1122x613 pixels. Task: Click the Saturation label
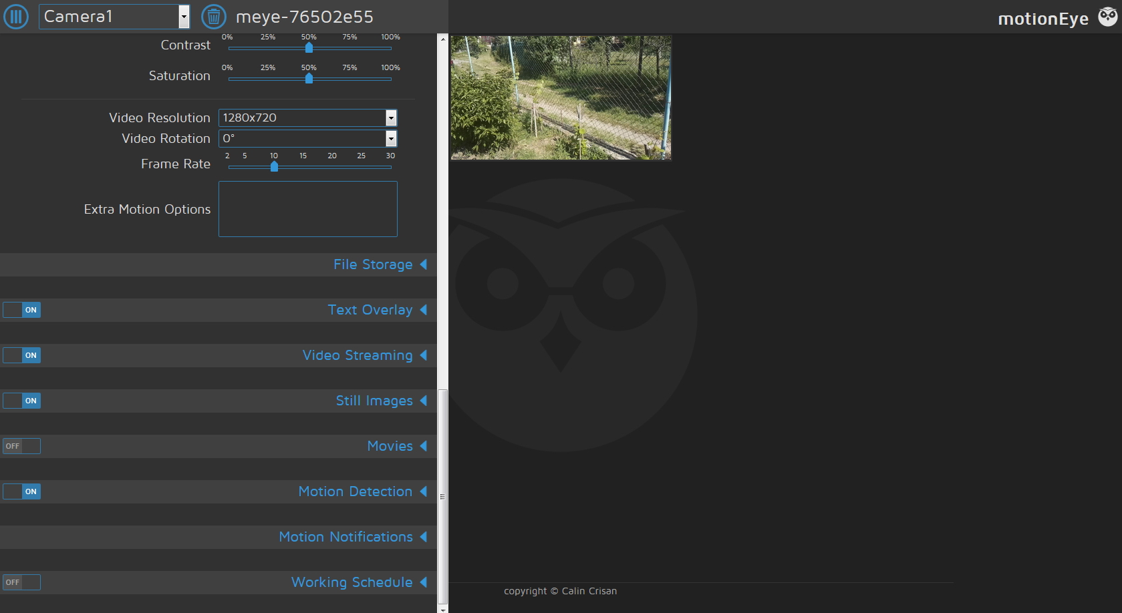pyautogui.click(x=179, y=75)
